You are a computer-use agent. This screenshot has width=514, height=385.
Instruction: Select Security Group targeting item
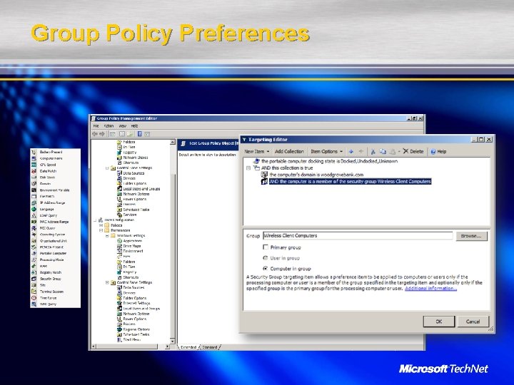coord(50,279)
